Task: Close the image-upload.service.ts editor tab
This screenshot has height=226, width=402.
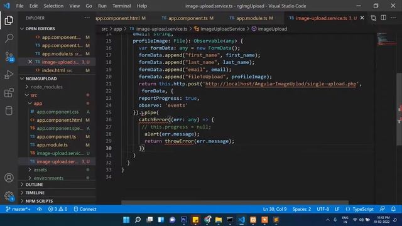Action: click(362, 18)
